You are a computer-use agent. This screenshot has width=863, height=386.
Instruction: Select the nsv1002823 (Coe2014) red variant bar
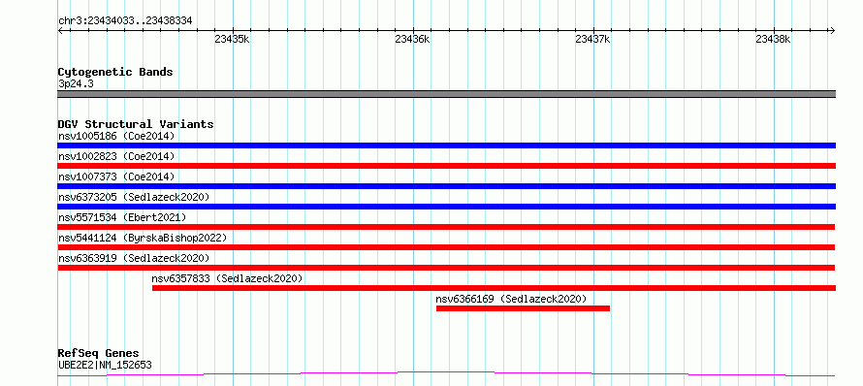pyautogui.click(x=446, y=166)
